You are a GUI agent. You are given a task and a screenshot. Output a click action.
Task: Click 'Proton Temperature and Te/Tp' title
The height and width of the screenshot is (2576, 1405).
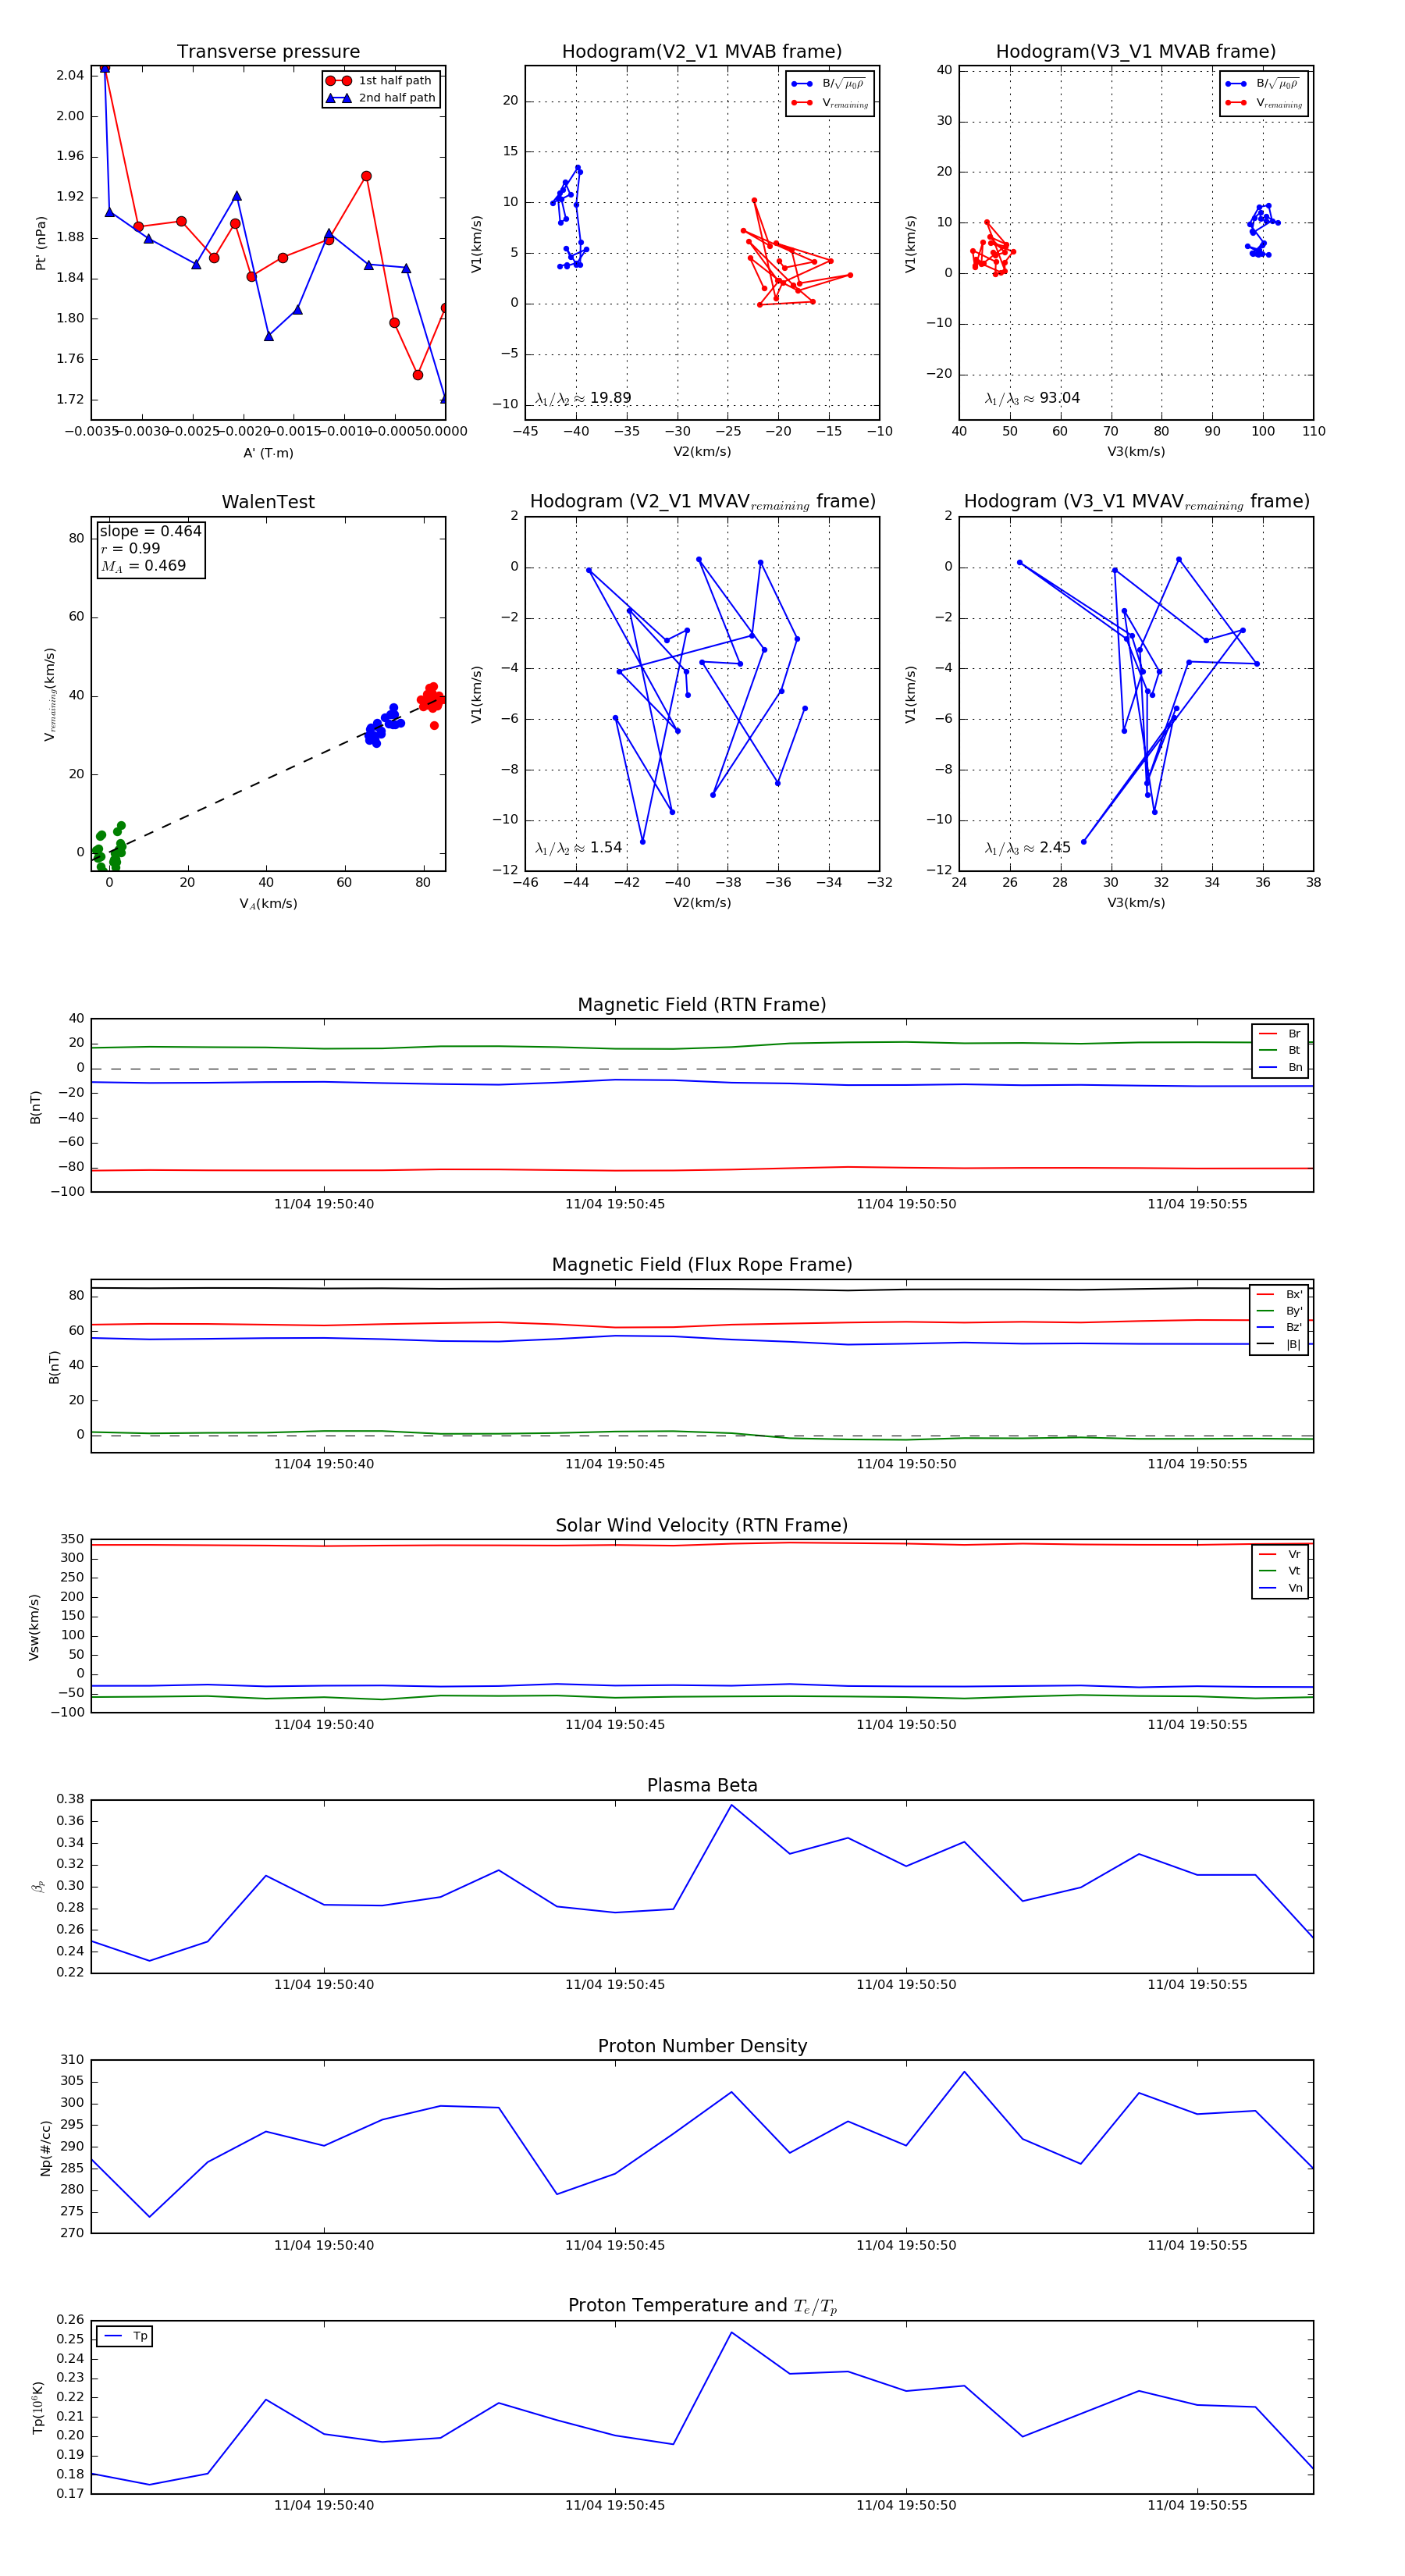(x=702, y=2306)
